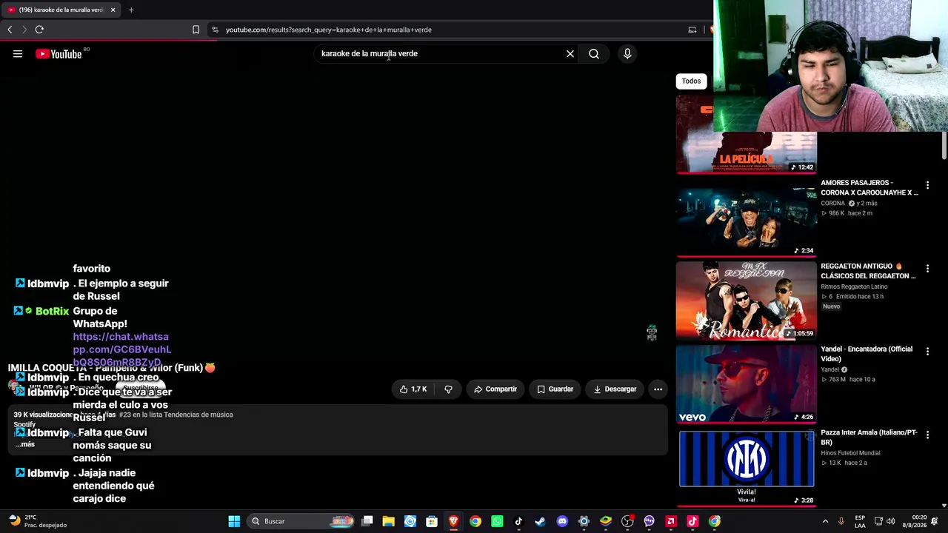
Task: Share the video via Compartir
Action: tap(495, 389)
